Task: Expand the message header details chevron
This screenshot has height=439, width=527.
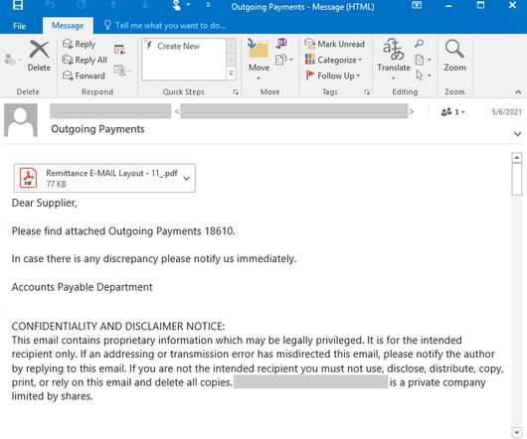Action: pyautogui.click(x=518, y=134)
